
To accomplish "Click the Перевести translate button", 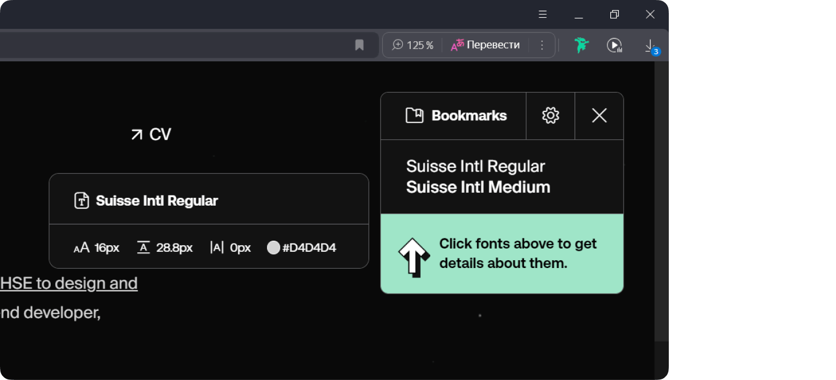I will click(x=485, y=45).
